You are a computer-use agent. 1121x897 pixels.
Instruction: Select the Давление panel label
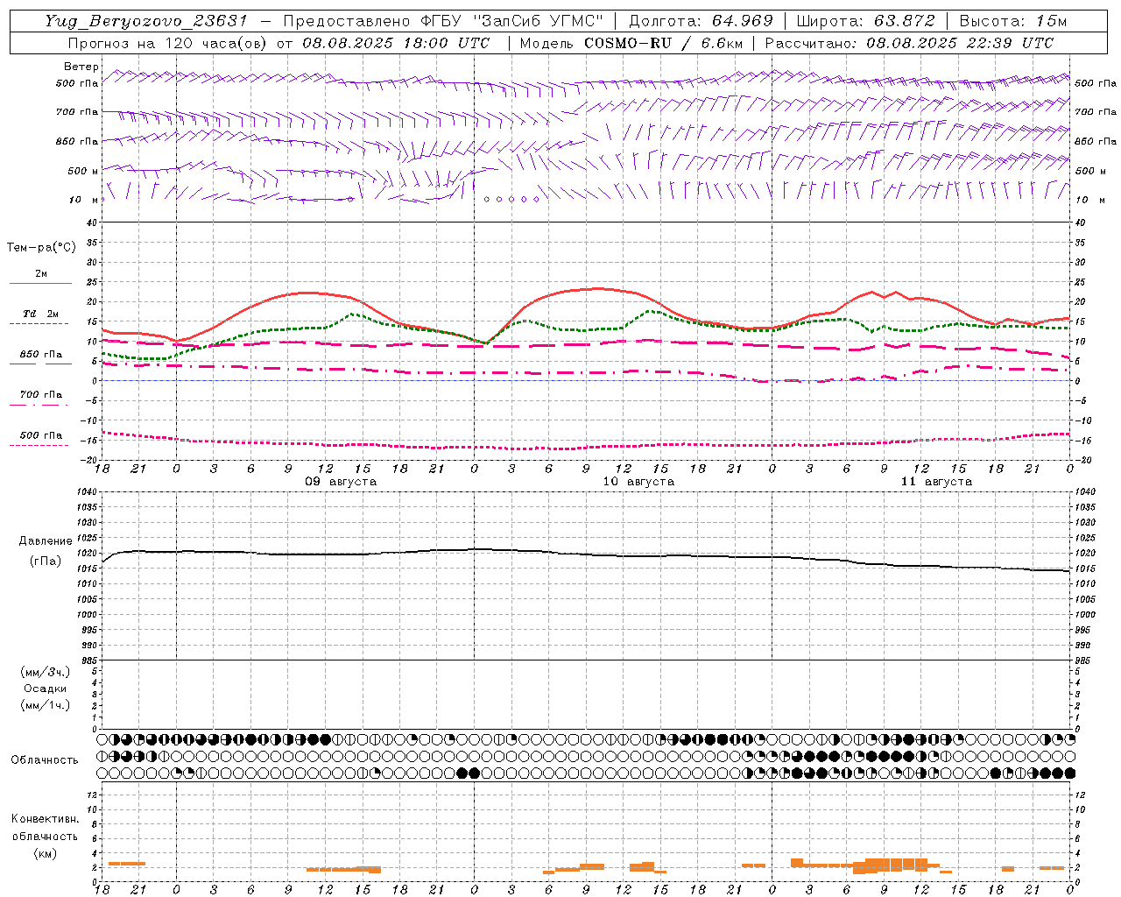tap(46, 541)
